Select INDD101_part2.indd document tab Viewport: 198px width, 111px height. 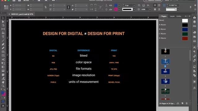point(22,14)
